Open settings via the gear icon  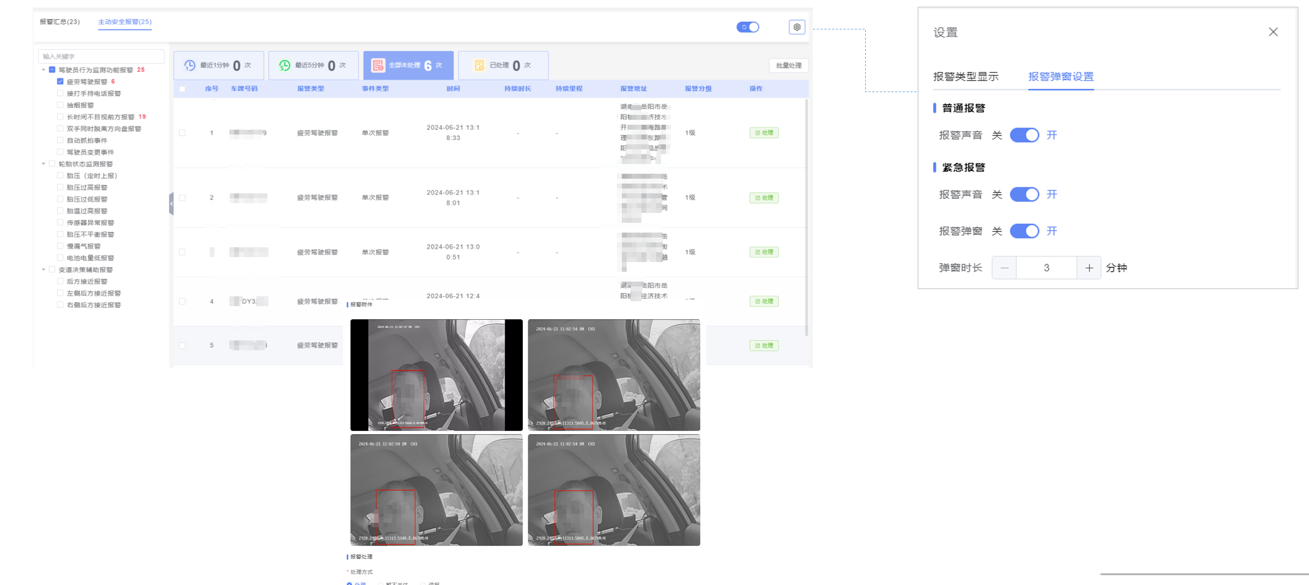click(x=797, y=27)
